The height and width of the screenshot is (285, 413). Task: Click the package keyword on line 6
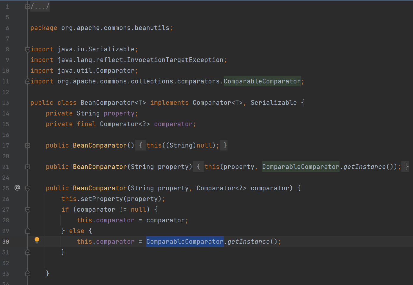(x=44, y=28)
